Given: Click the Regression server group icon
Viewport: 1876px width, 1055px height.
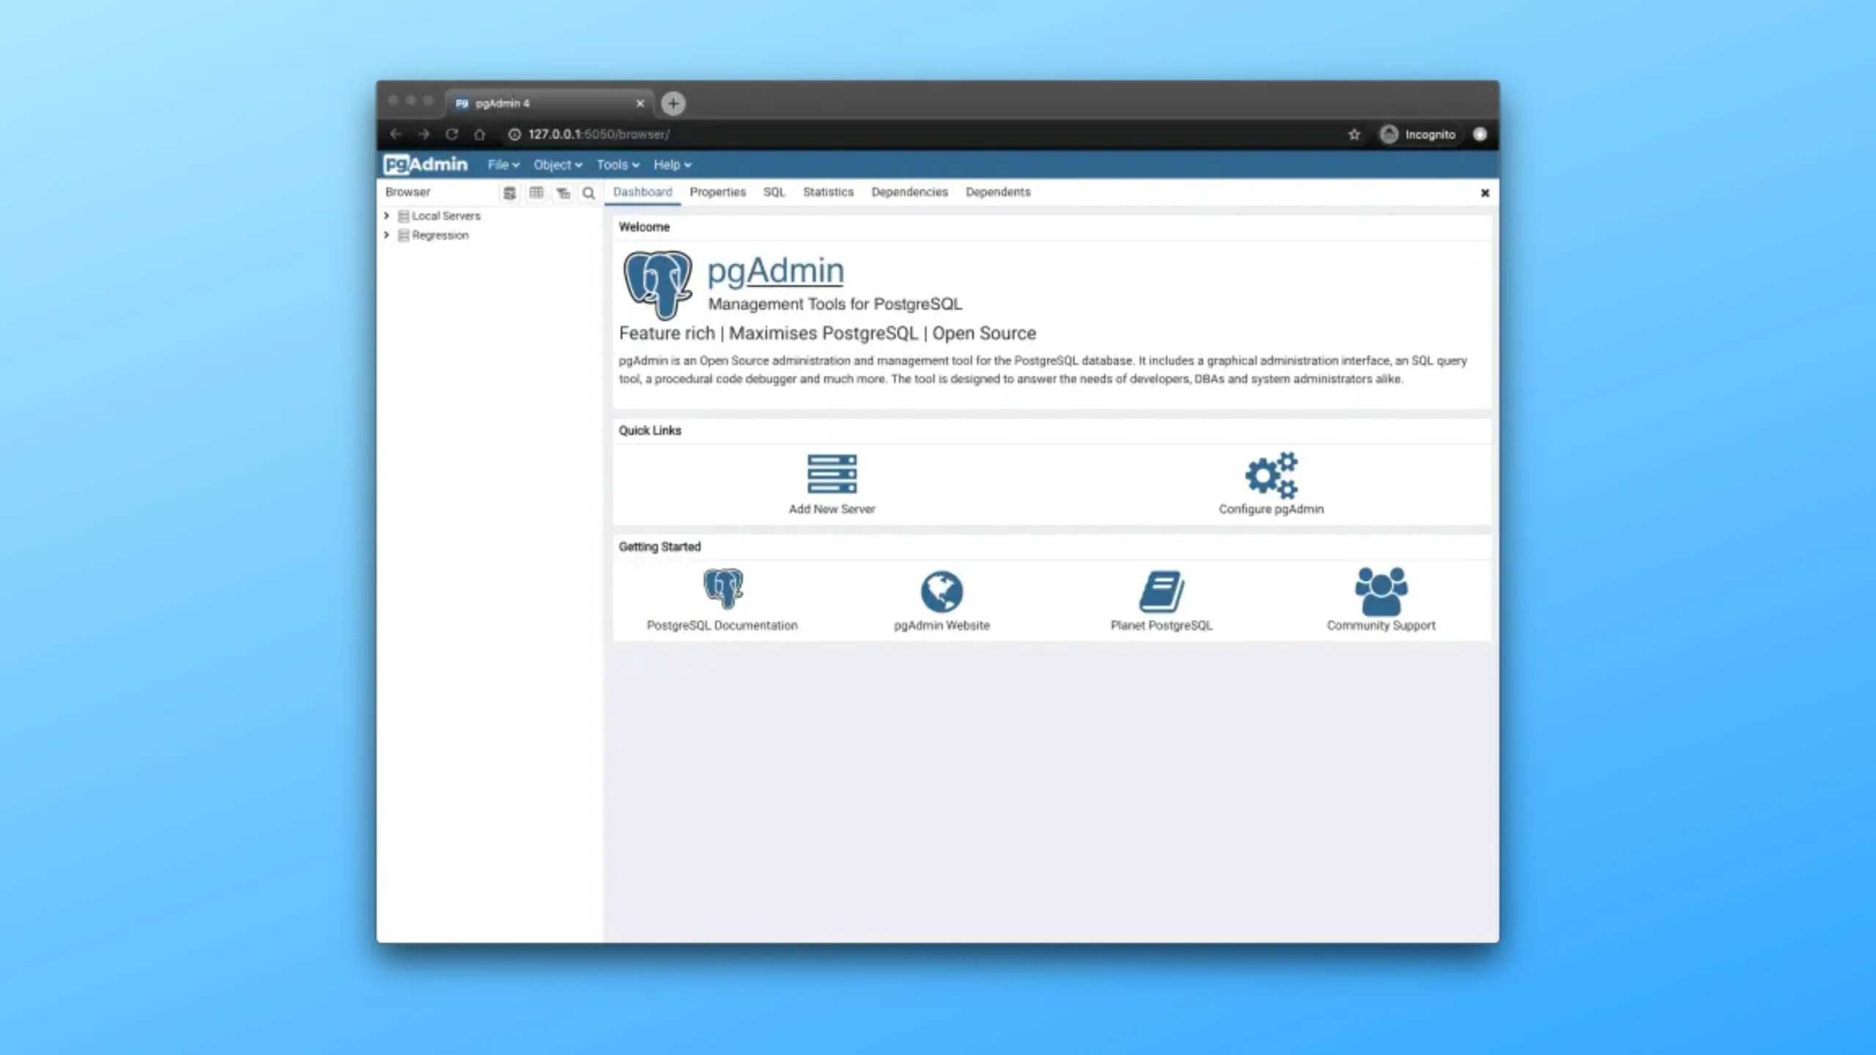Looking at the screenshot, I should 403,235.
